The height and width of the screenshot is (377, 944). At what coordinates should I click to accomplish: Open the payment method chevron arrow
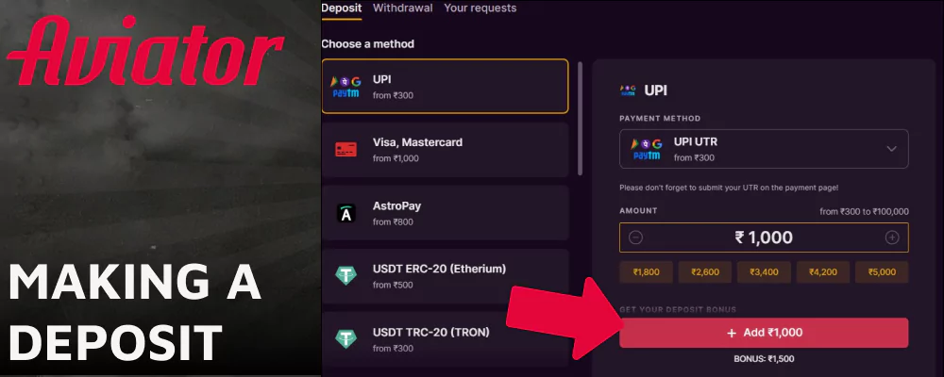[x=892, y=149]
